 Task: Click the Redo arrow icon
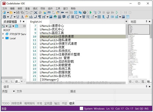31,12
